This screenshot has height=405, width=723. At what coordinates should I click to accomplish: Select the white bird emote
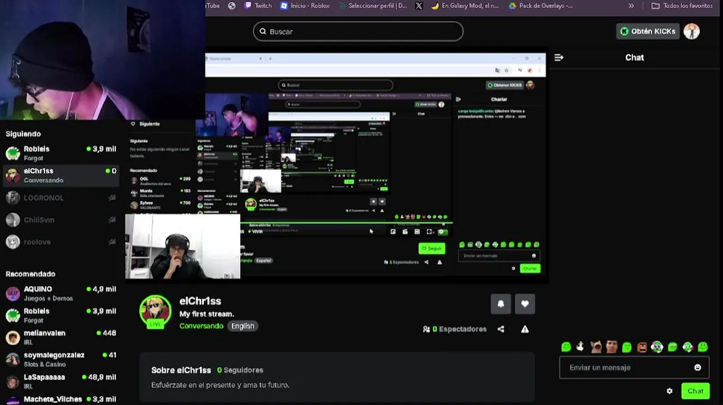[580, 346]
